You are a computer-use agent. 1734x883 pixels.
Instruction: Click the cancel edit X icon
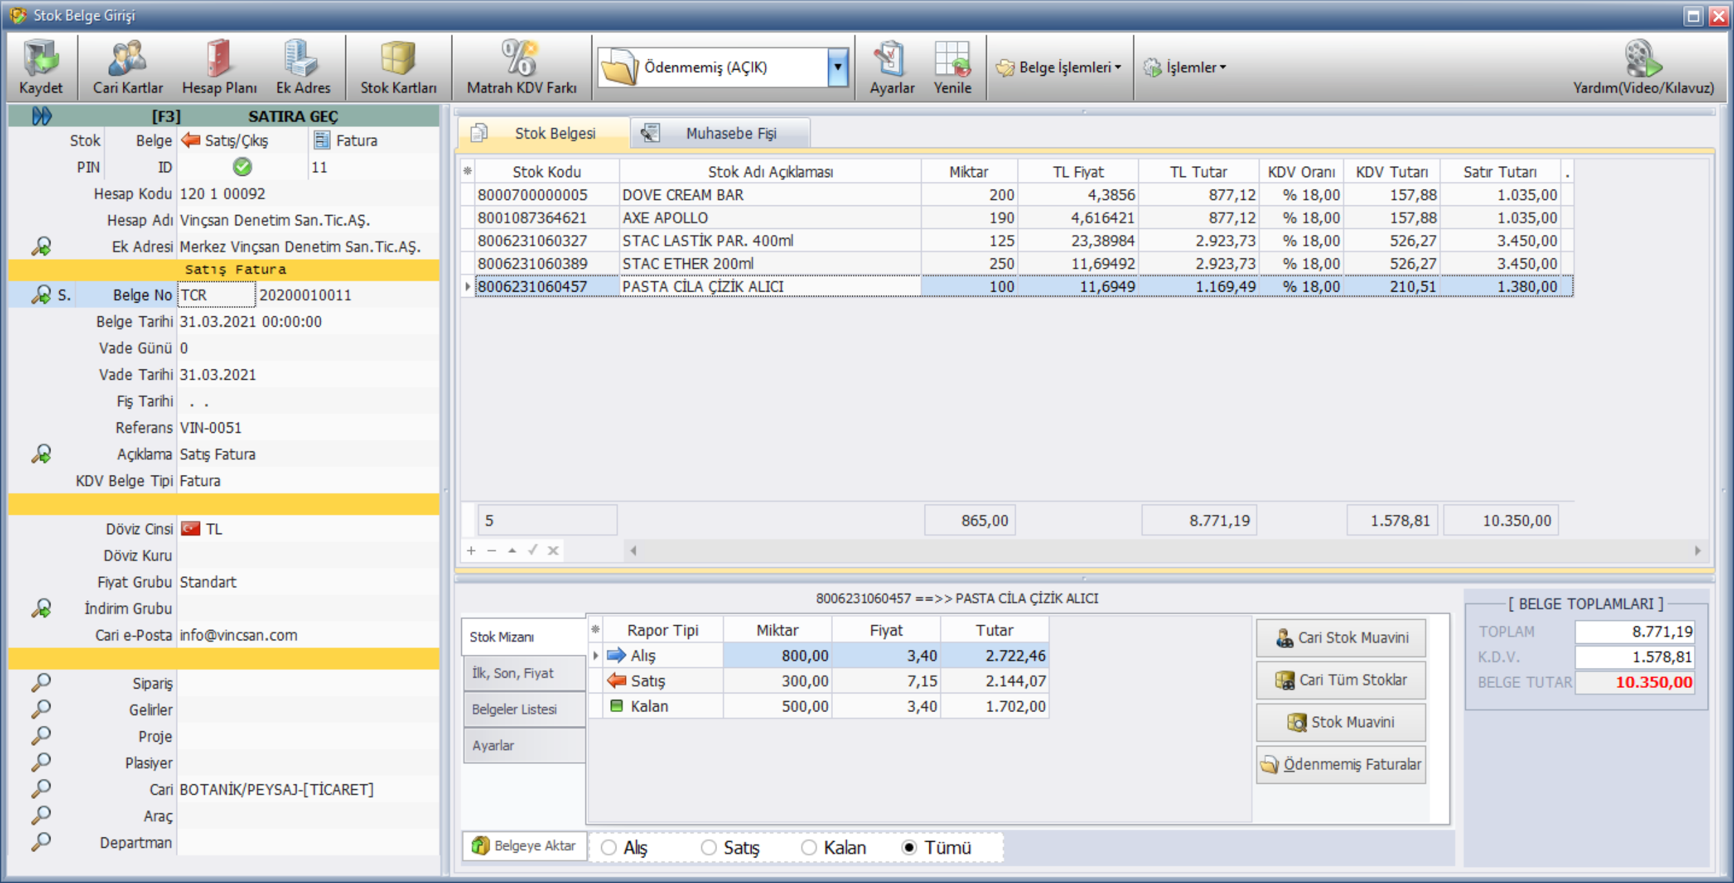click(x=553, y=550)
